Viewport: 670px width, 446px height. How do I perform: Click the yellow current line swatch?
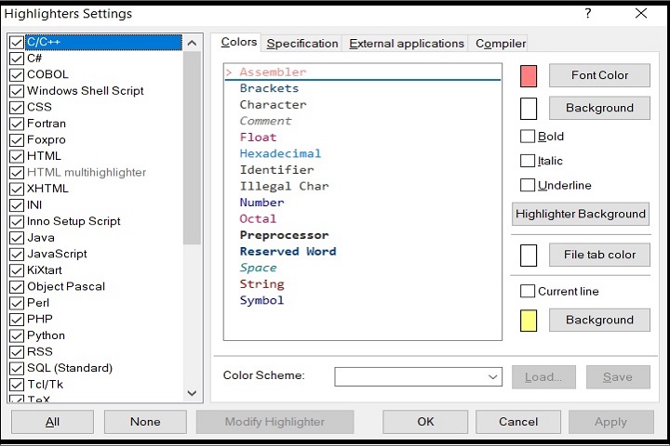[x=529, y=321]
